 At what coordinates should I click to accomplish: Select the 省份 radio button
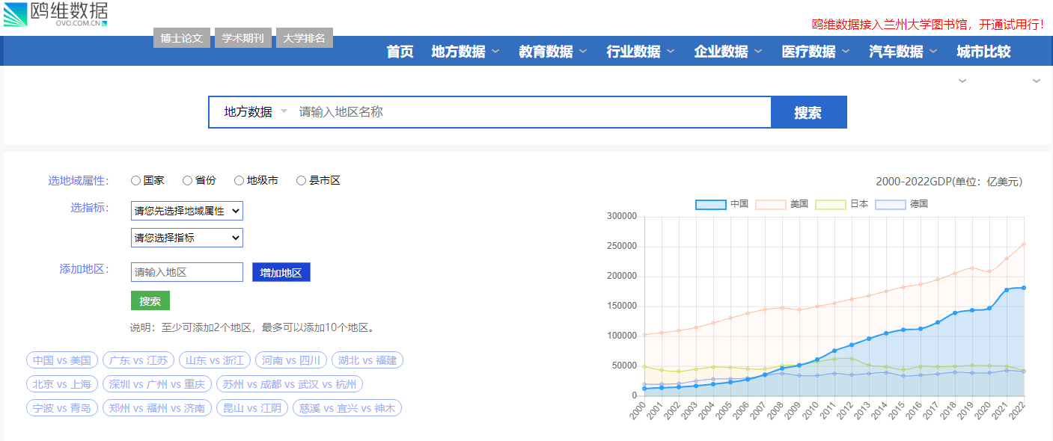coord(187,179)
